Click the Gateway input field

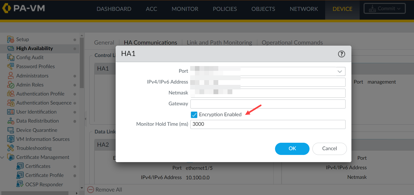(x=268, y=104)
